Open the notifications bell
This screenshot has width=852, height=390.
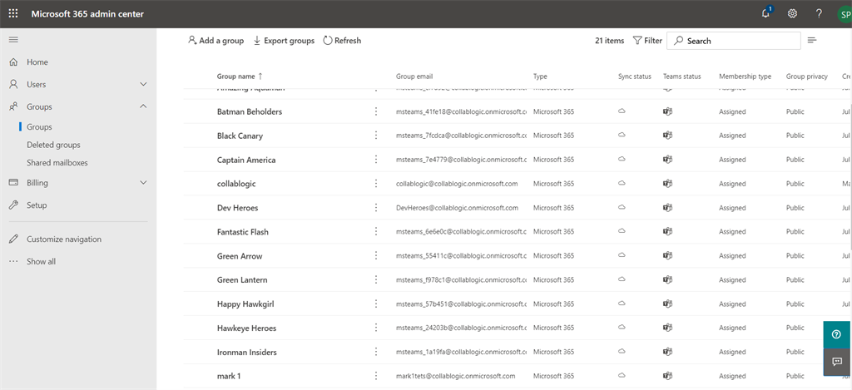click(765, 13)
